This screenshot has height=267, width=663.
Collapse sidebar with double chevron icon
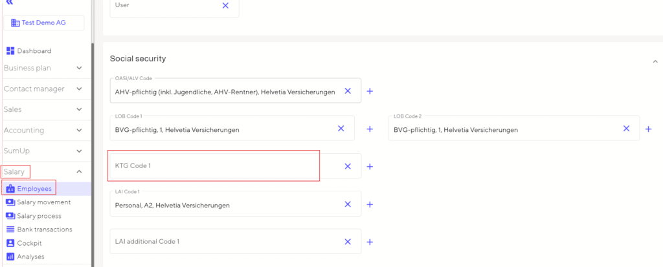tap(9, 3)
